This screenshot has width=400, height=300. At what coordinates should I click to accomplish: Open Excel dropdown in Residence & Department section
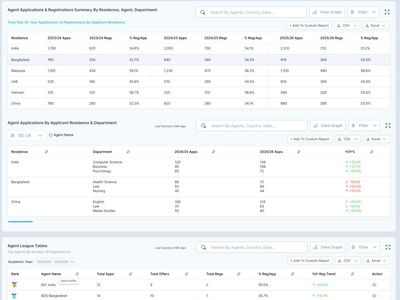click(x=376, y=139)
